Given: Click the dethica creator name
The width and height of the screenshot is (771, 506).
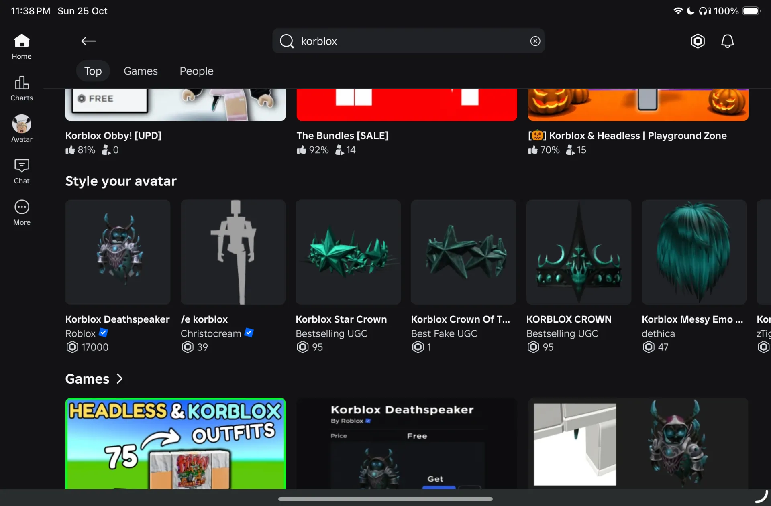Looking at the screenshot, I should 658,333.
